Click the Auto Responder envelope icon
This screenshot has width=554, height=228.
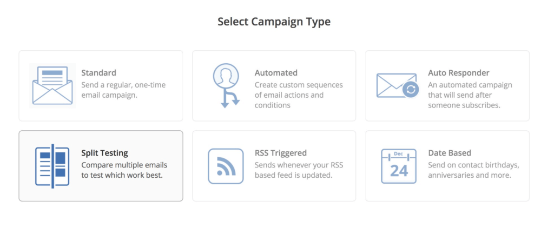[x=397, y=85]
